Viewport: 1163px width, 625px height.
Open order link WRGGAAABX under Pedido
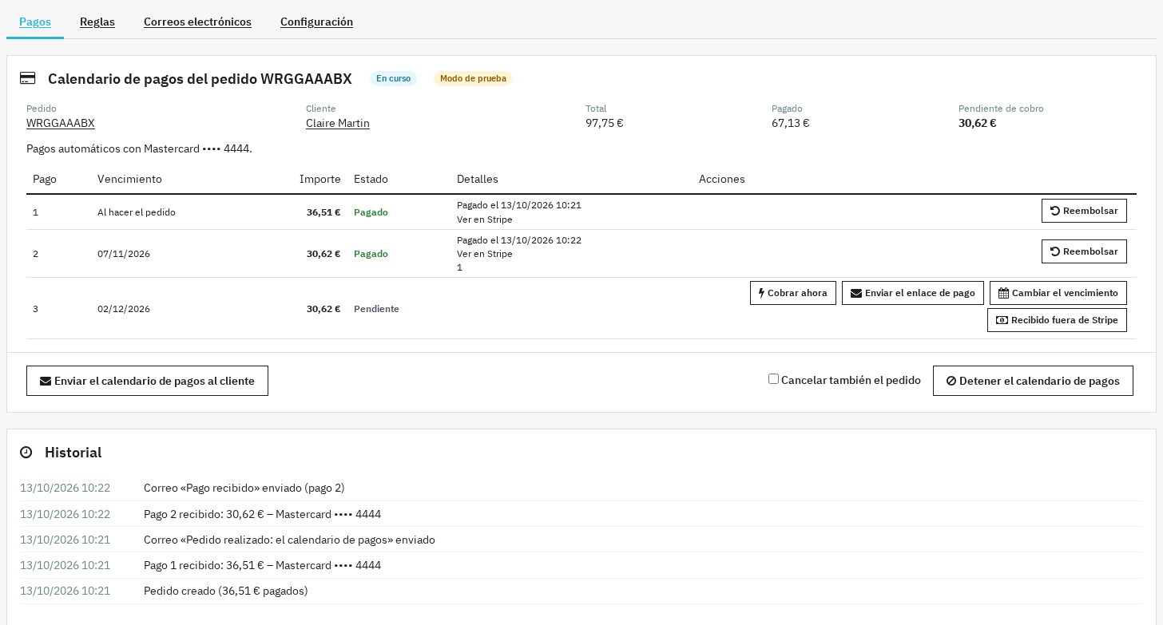[x=61, y=123]
